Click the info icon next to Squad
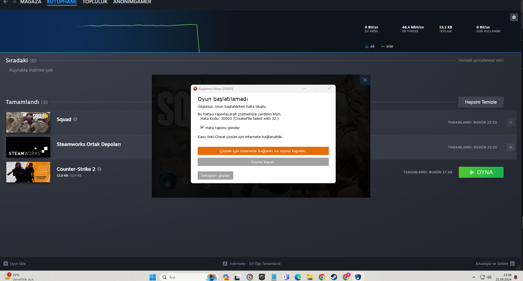 point(75,119)
